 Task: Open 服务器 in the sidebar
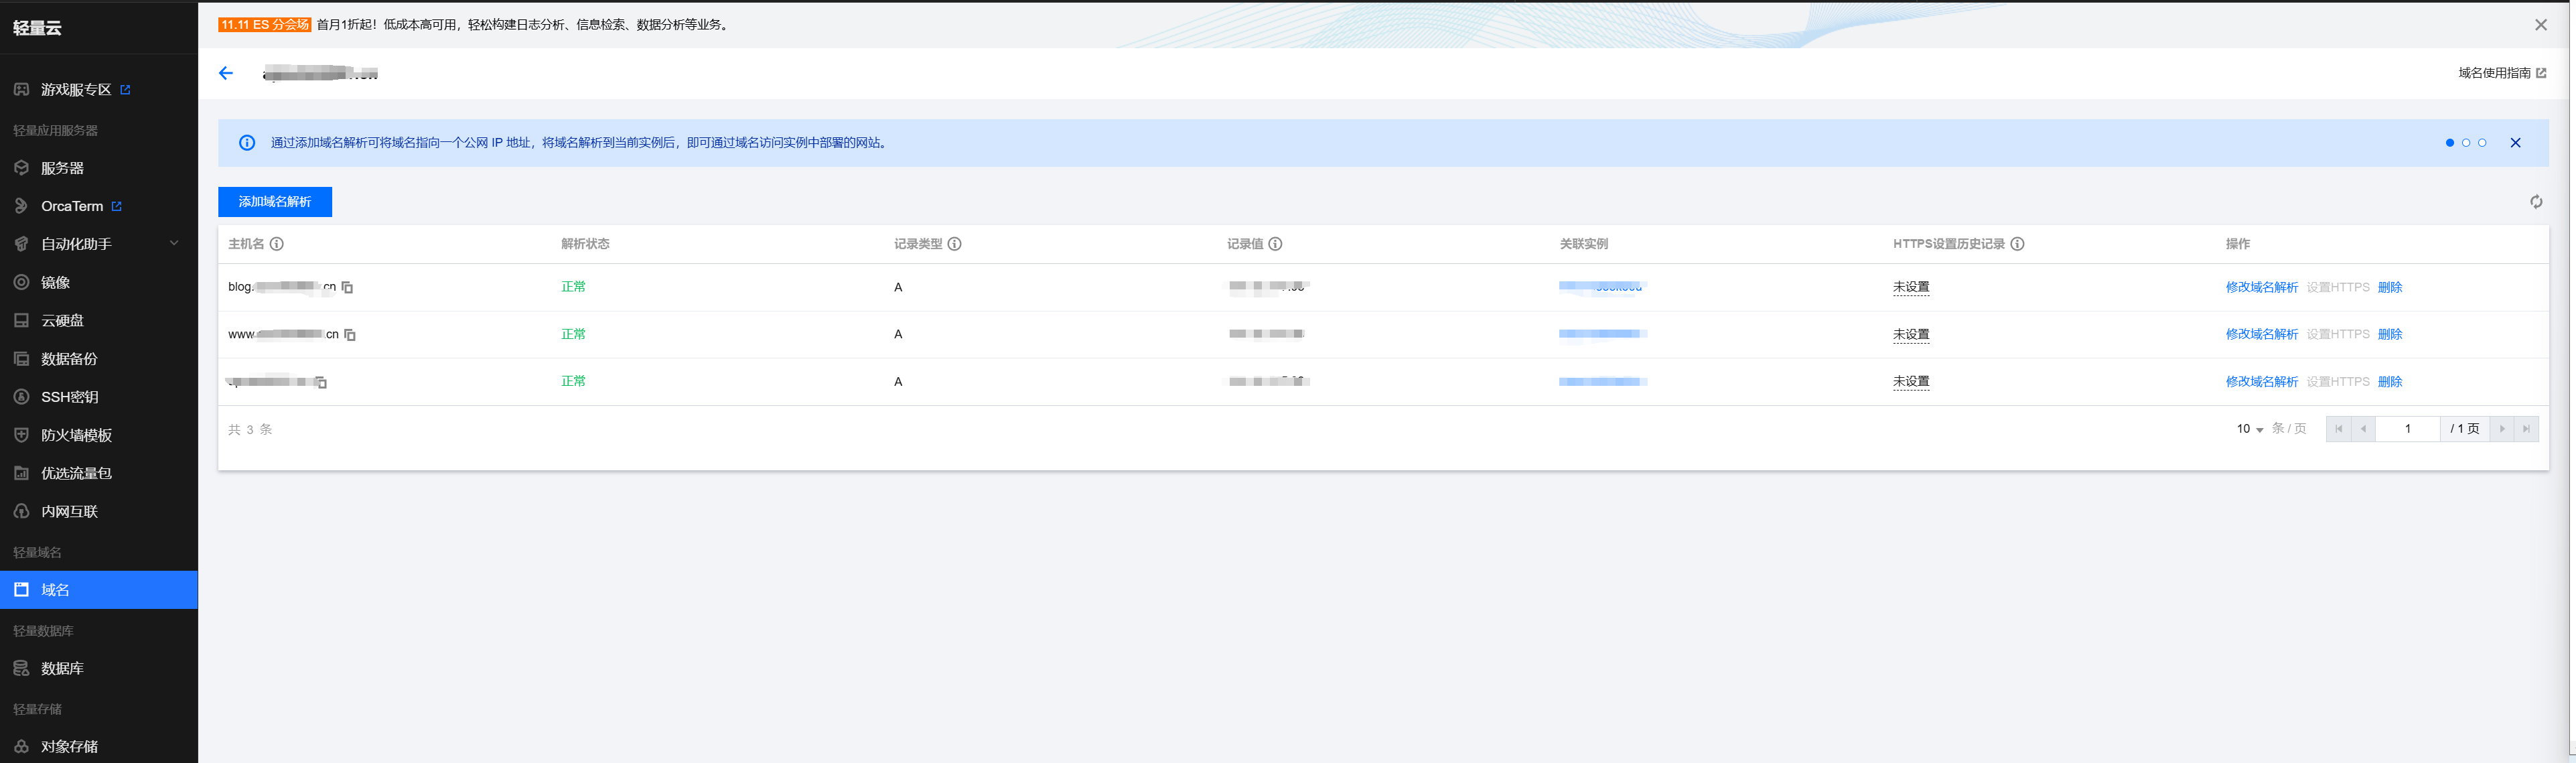(x=62, y=168)
